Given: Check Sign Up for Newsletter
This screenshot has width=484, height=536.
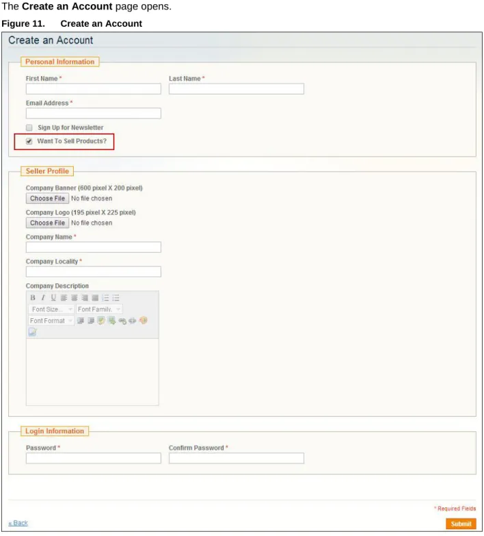Looking at the screenshot, I should point(29,127).
